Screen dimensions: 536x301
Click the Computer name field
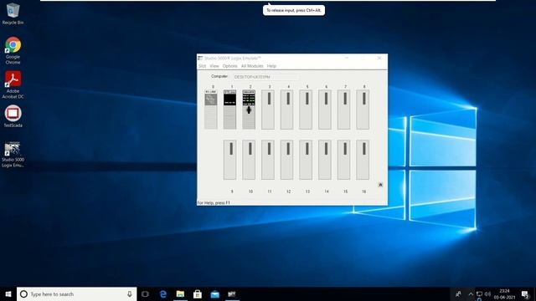point(265,77)
